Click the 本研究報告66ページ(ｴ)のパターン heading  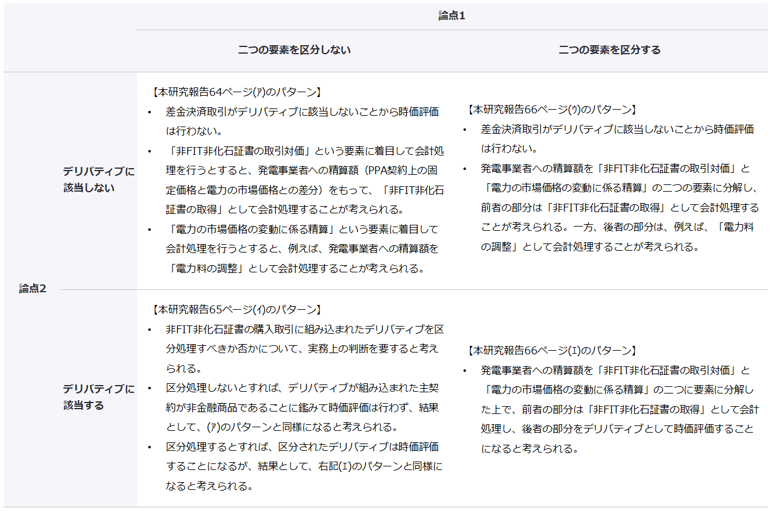click(551, 350)
